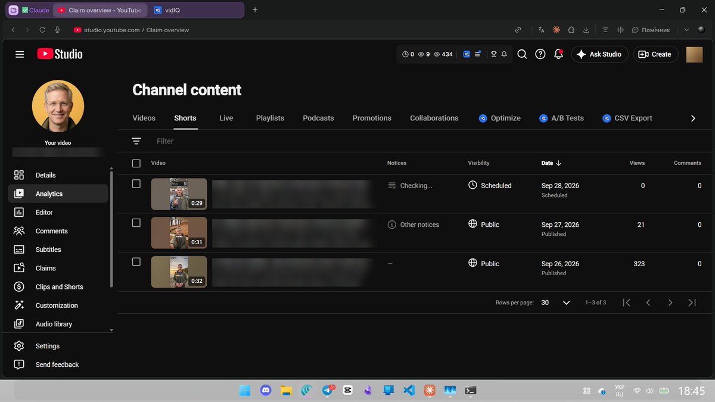Open the CSV Export tab
The height and width of the screenshot is (402, 715).
[x=627, y=118]
